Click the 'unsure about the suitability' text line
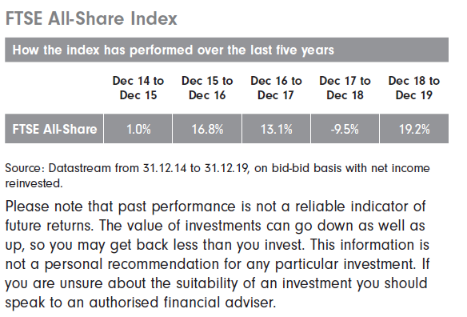This screenshot has height=317, width=467. click(x=216, y=283)
